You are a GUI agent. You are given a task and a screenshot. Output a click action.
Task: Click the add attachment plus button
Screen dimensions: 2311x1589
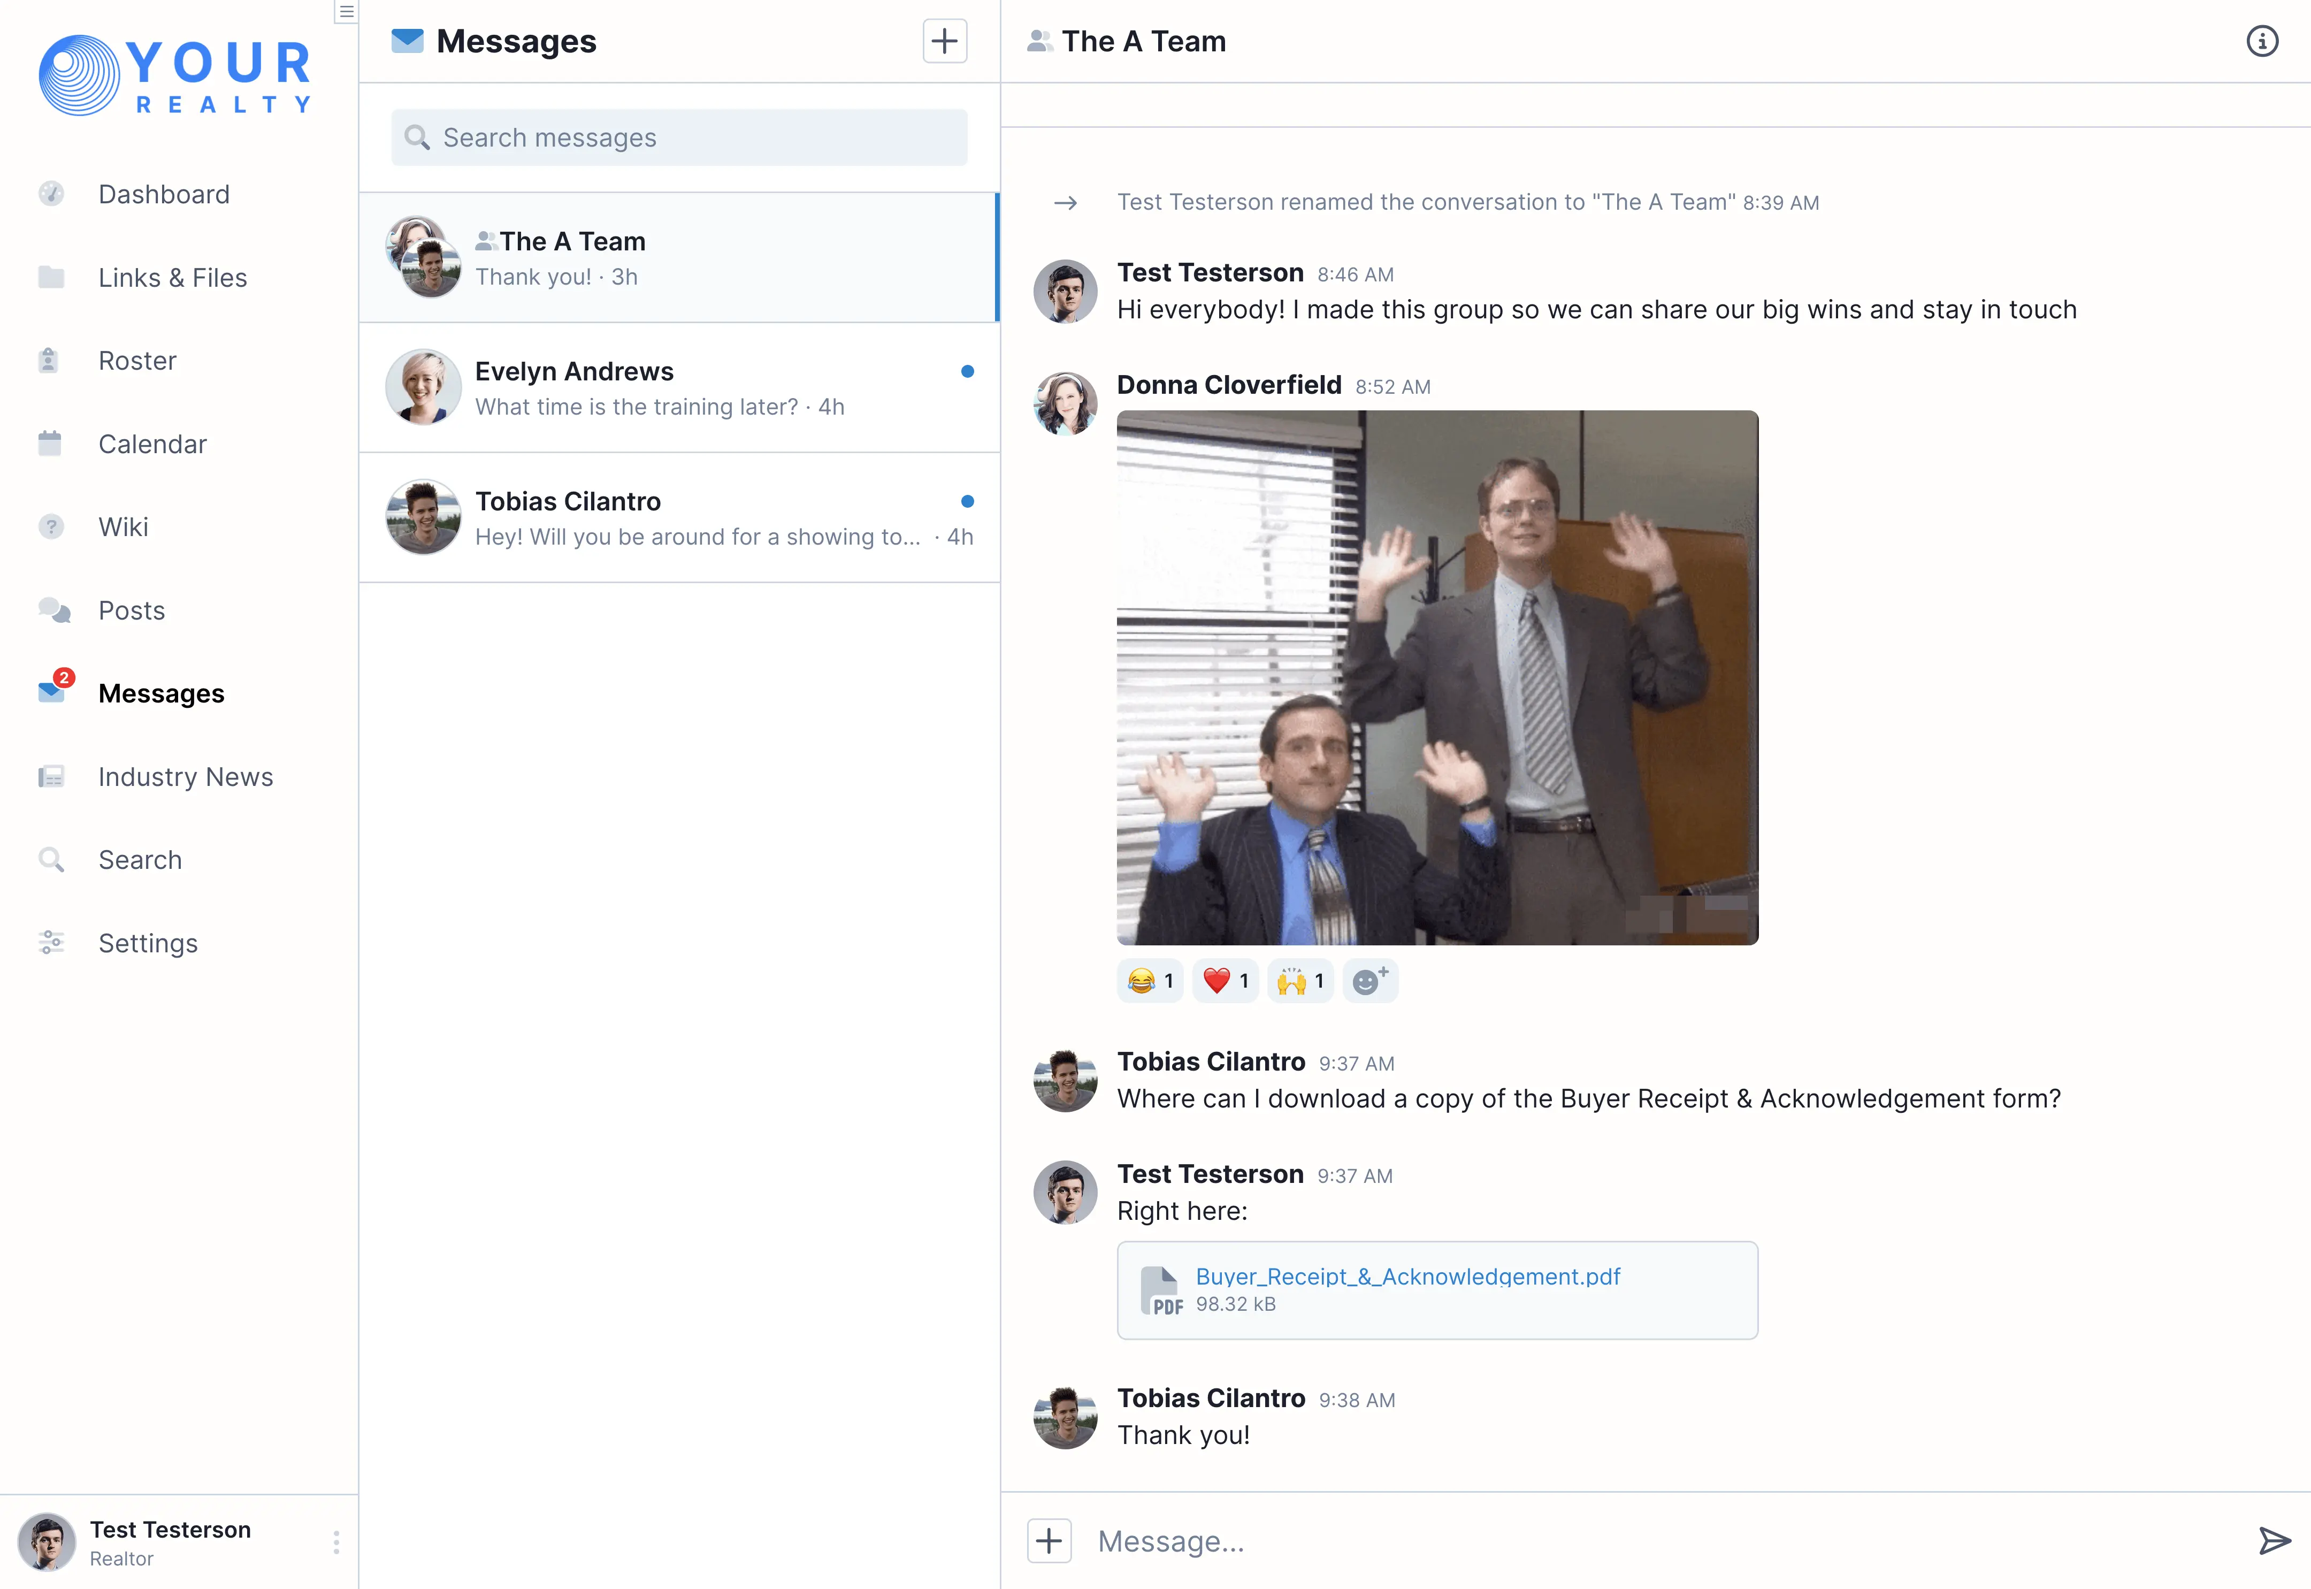[1049, 1540]
